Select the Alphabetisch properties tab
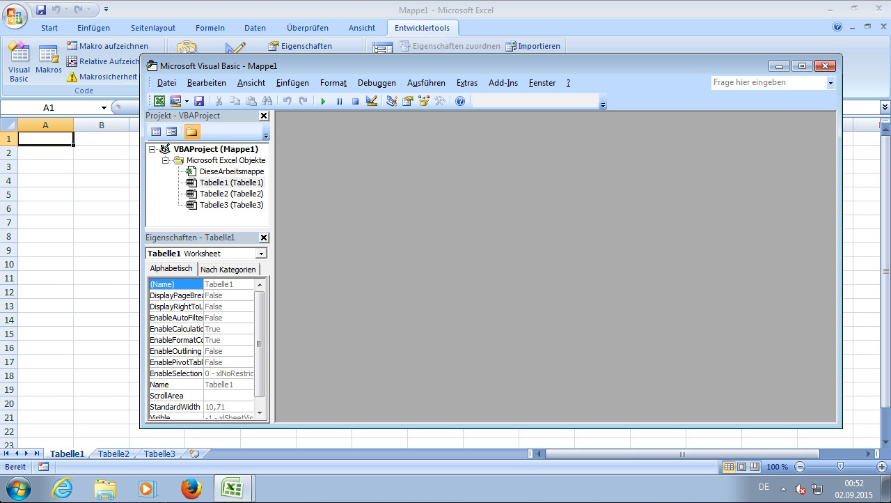891x503 pixels. 171,268
